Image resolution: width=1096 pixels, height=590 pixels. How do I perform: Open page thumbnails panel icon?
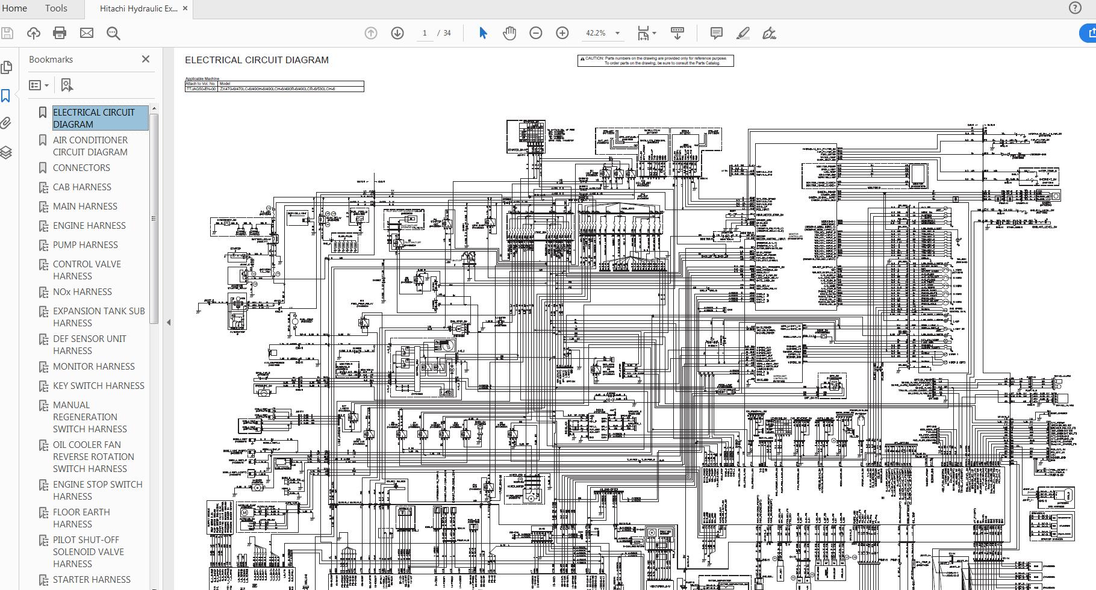click(x=7, y=67)
